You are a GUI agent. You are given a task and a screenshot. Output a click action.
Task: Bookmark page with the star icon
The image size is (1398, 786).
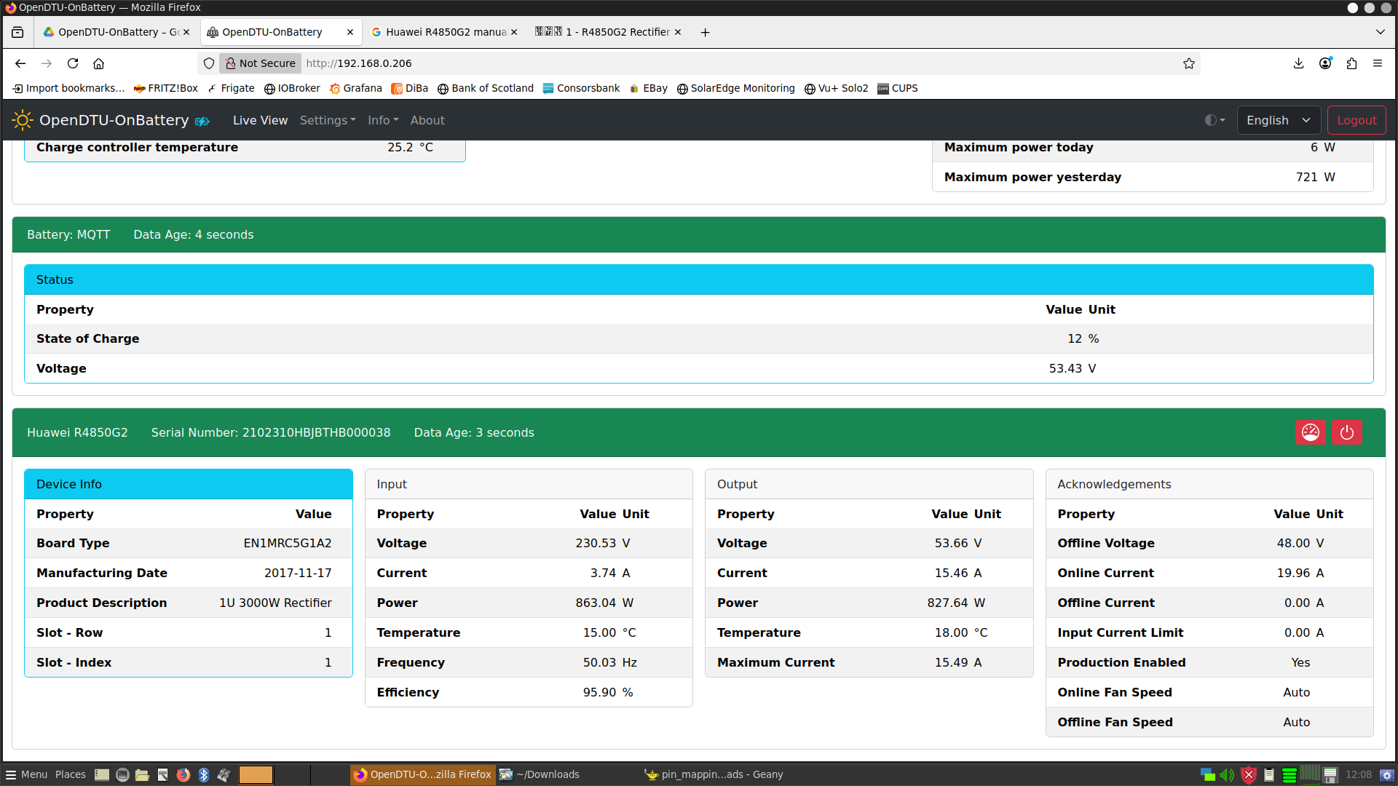1188,63
